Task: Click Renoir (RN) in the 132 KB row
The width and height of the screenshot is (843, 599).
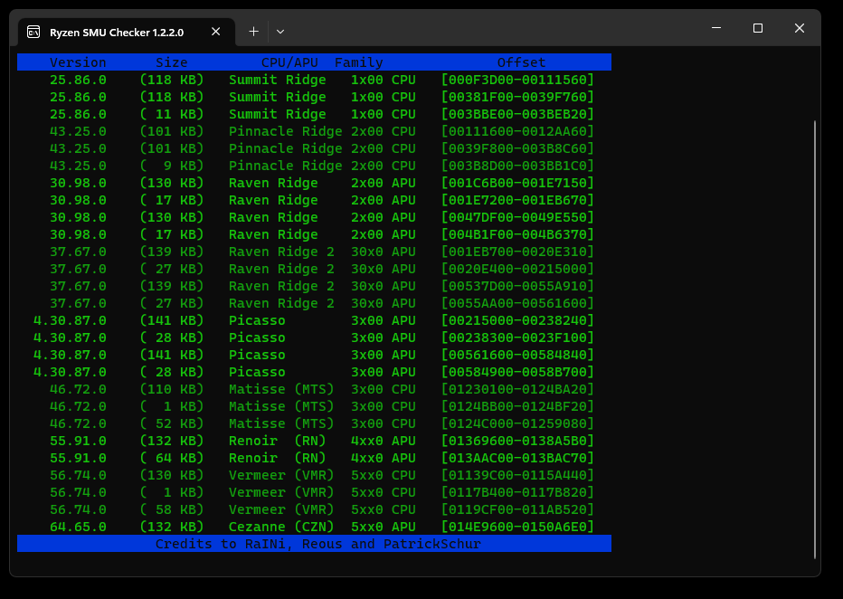Action: [278, 441]
